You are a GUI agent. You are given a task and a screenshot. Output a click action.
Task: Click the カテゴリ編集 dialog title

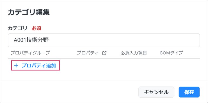click(x=29, y=12)
